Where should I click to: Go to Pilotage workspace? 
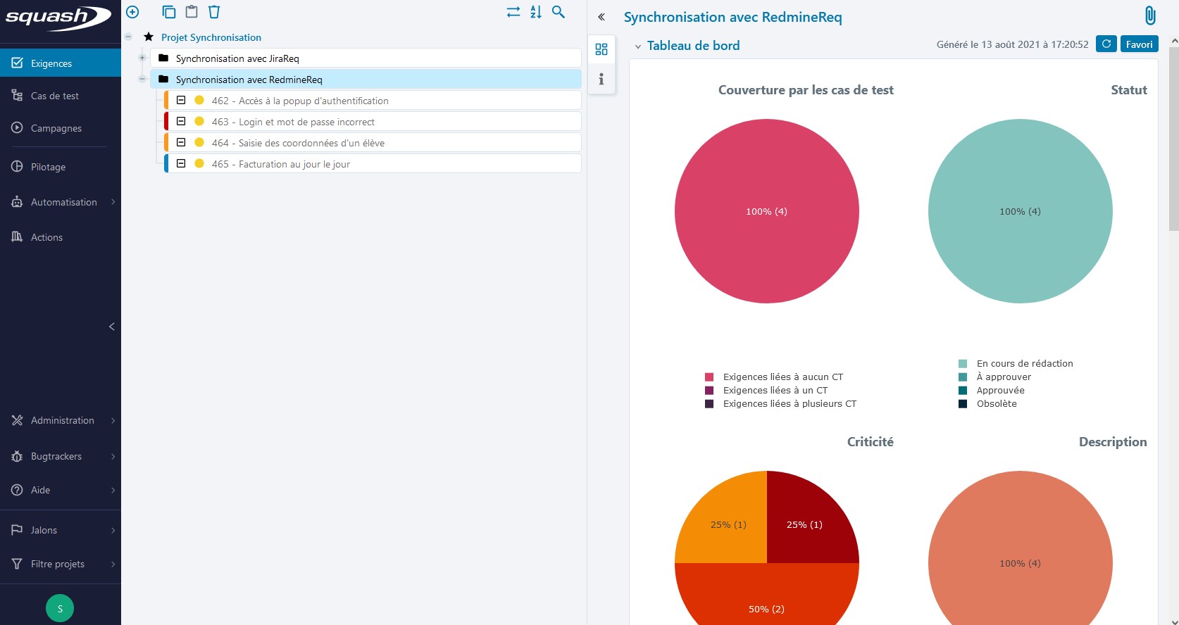click(x=61, y=167)
